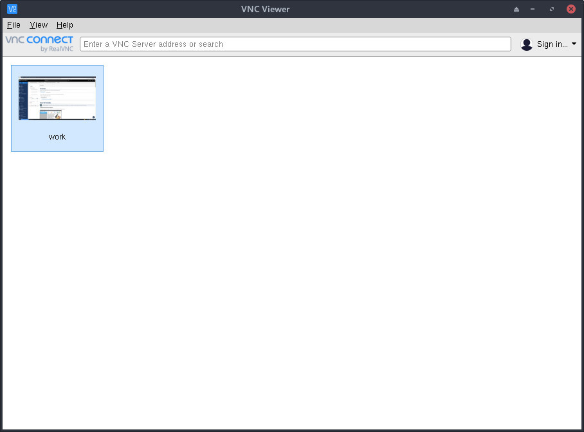
Task: Click the VNC Viewer app icon in title bar
Action: coord(12,9)
